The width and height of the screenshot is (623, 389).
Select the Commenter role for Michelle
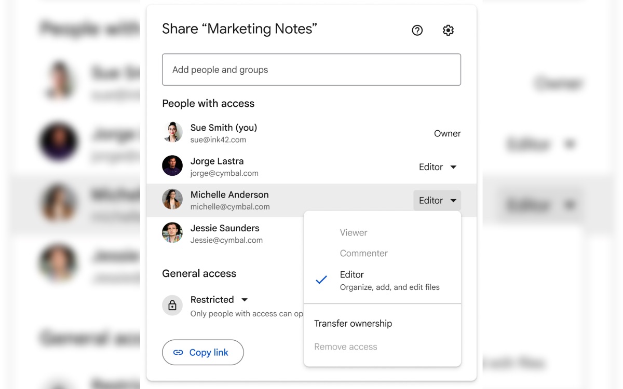(x=363, y=253)
